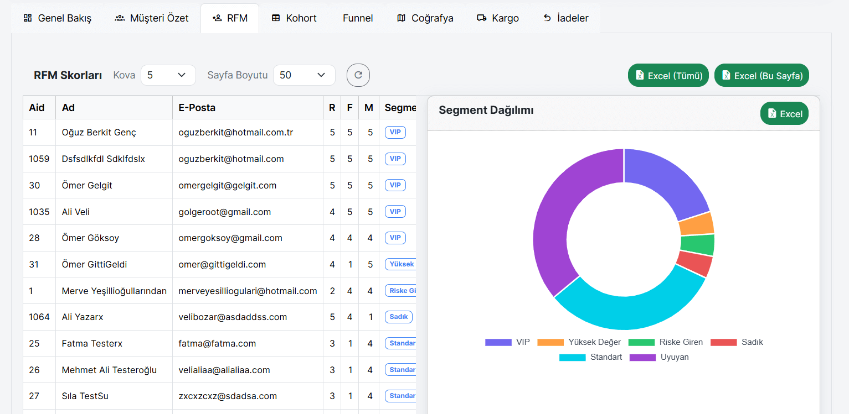View the İadeler tab
This screenshot has height=414, width=849.
click(x=565, y=18)
